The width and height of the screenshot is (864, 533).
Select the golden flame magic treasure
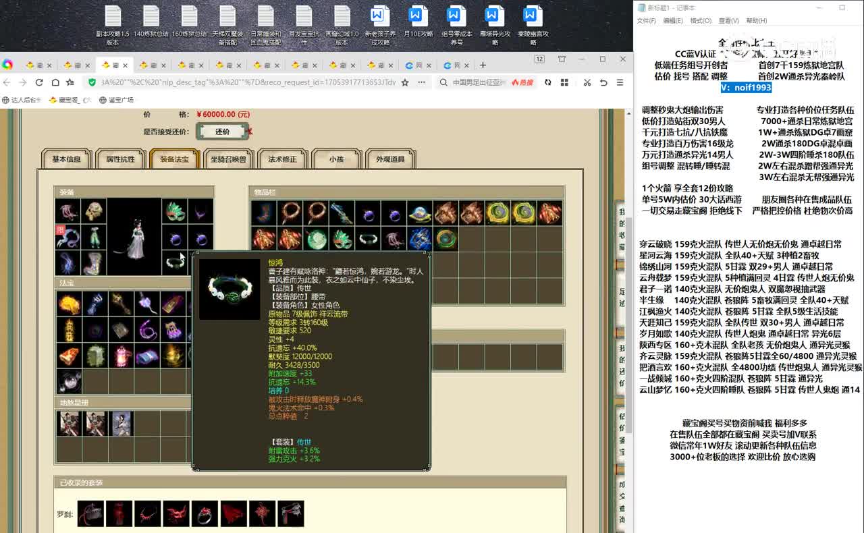[68, 304]
